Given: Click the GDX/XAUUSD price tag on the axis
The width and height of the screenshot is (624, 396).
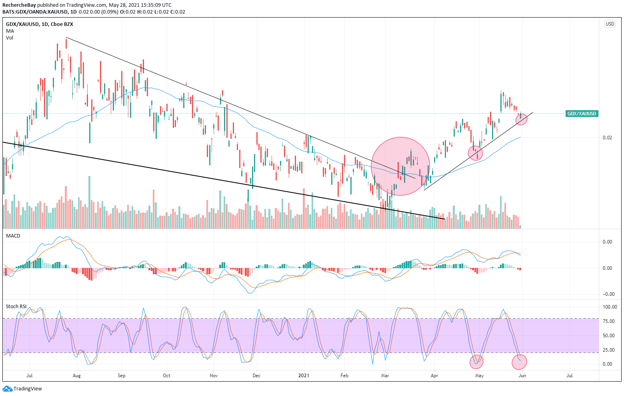Looking at the screenshot, I should pos(582,114).
